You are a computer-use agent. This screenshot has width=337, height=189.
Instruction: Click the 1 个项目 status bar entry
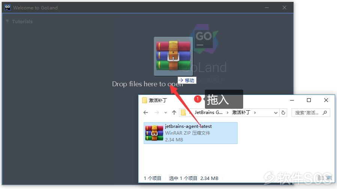pos(152,178)
